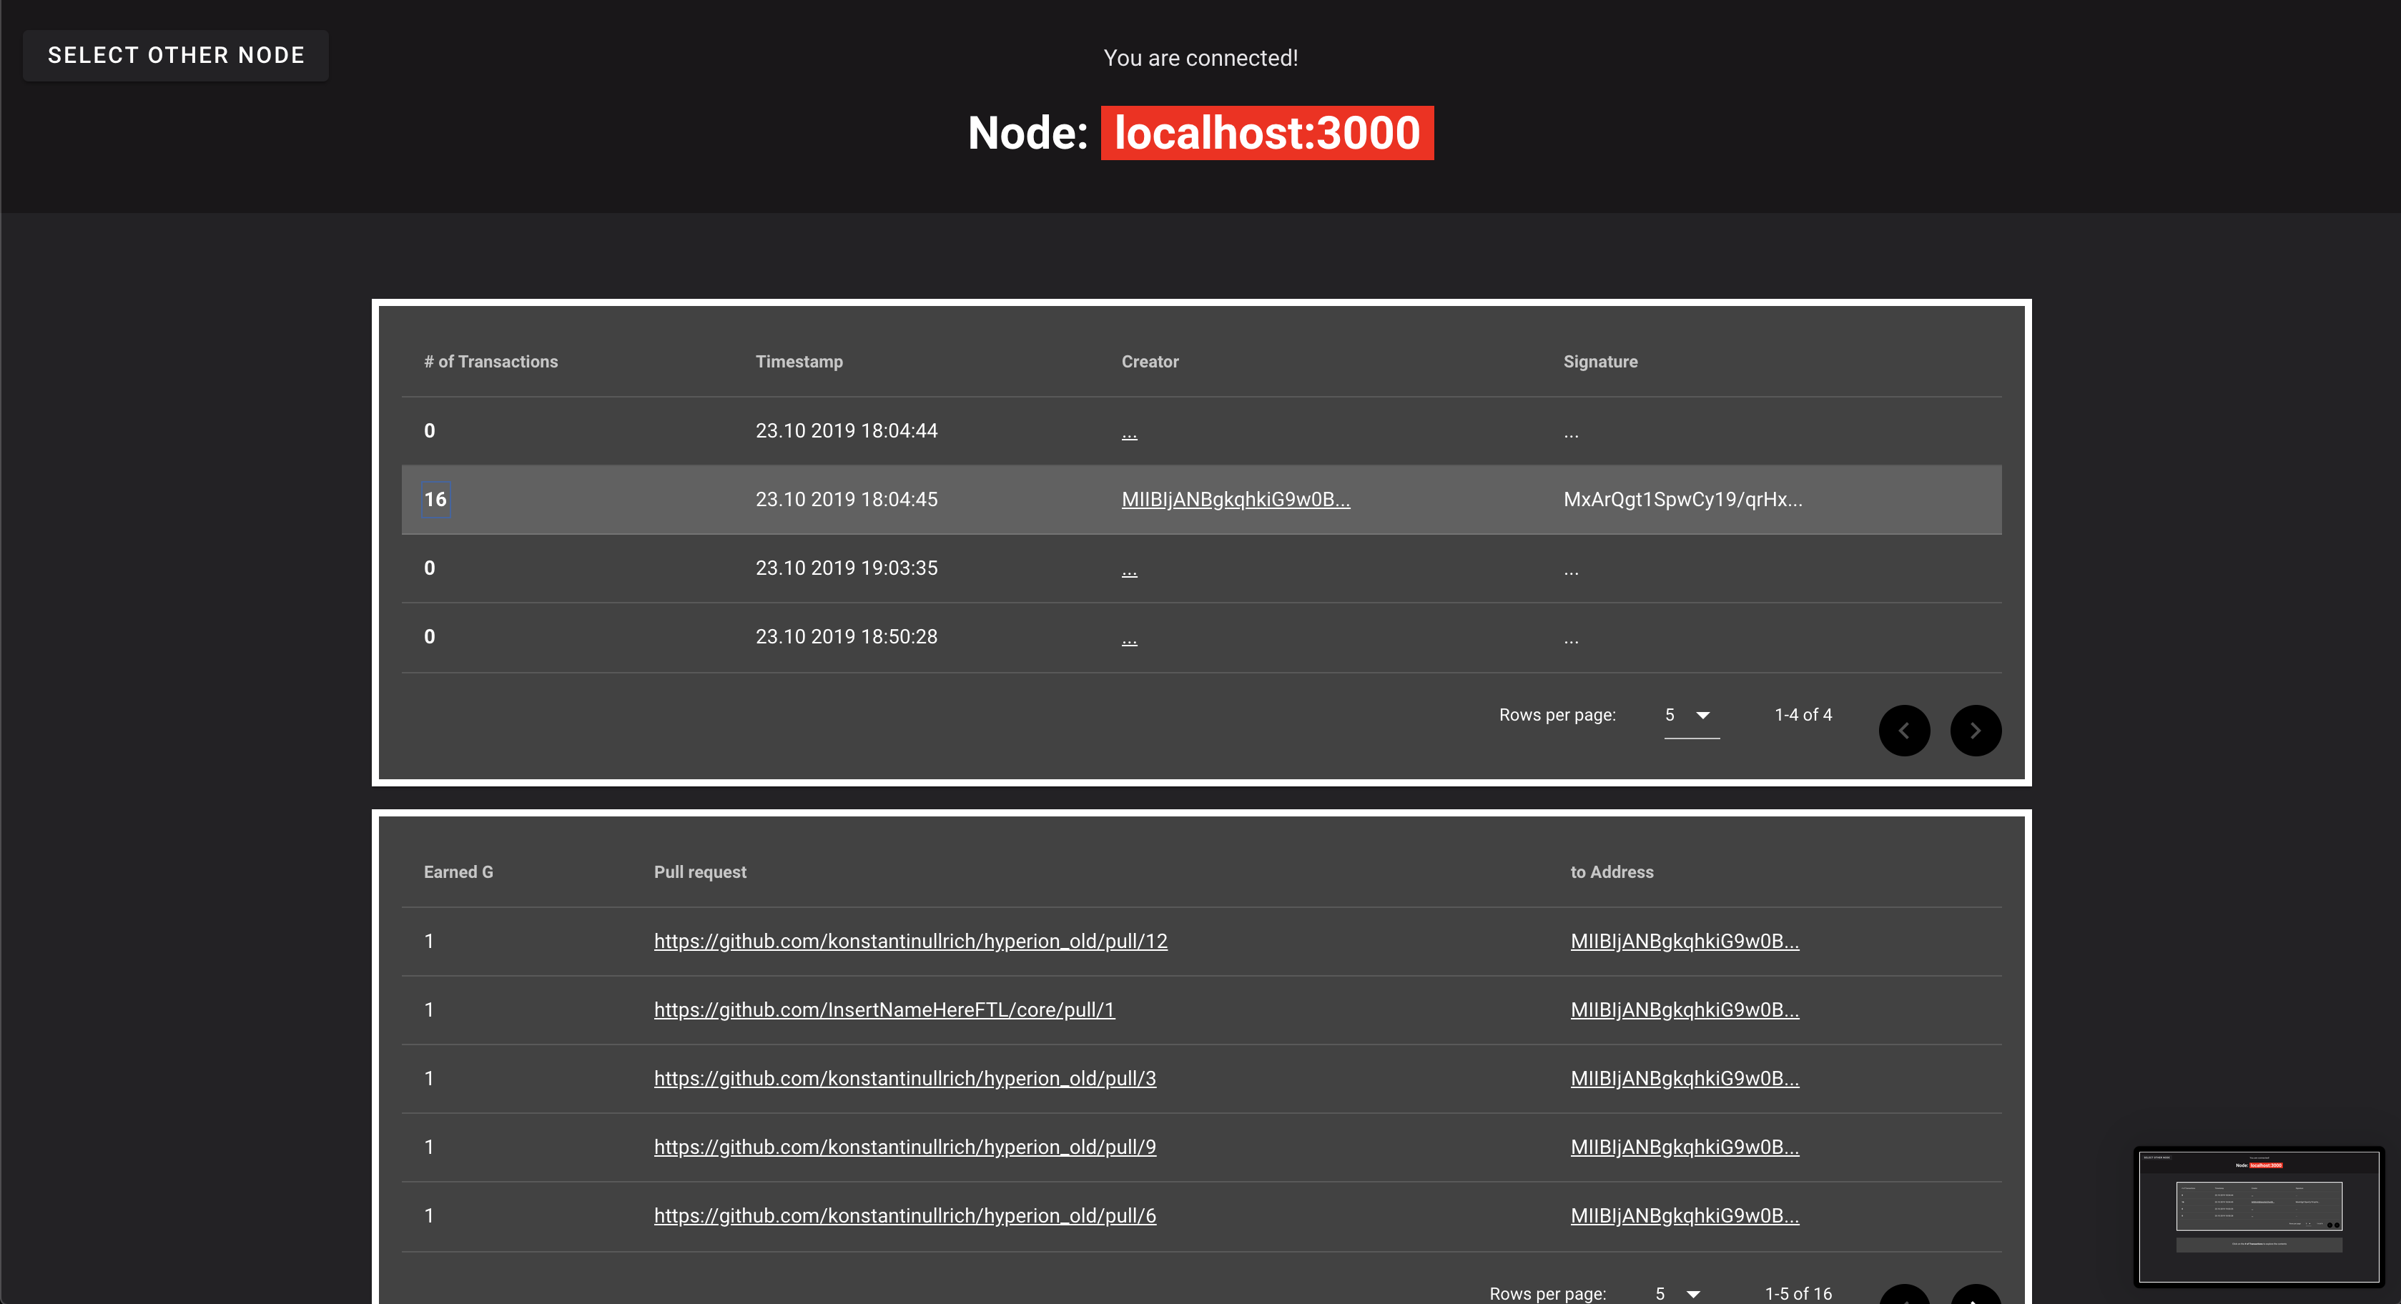This screenshot has height=1304, width=2401.
Task: Open creator link MIIBIjANBgkqhkiG9w0B in blocks table
Action: point(1235,500)
